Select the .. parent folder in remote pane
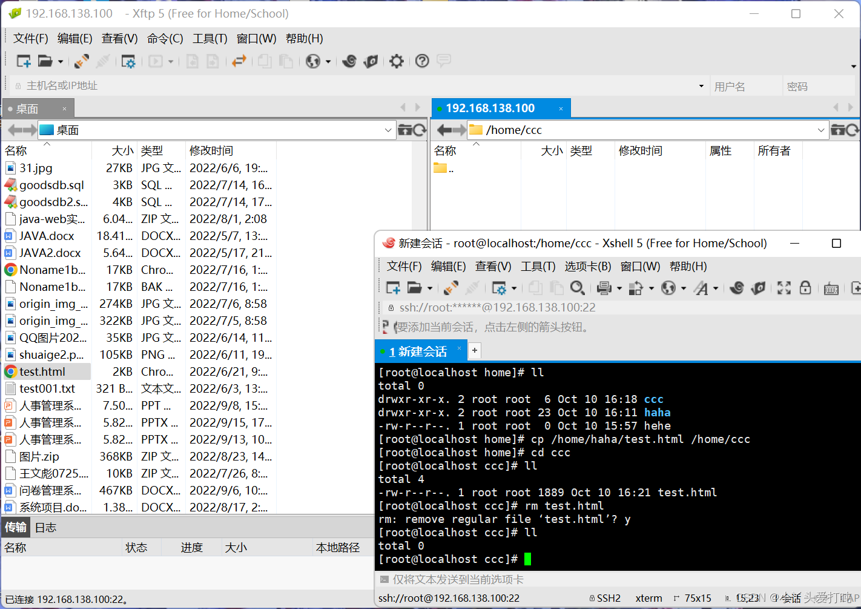The image size is (861, 609). 444,168
